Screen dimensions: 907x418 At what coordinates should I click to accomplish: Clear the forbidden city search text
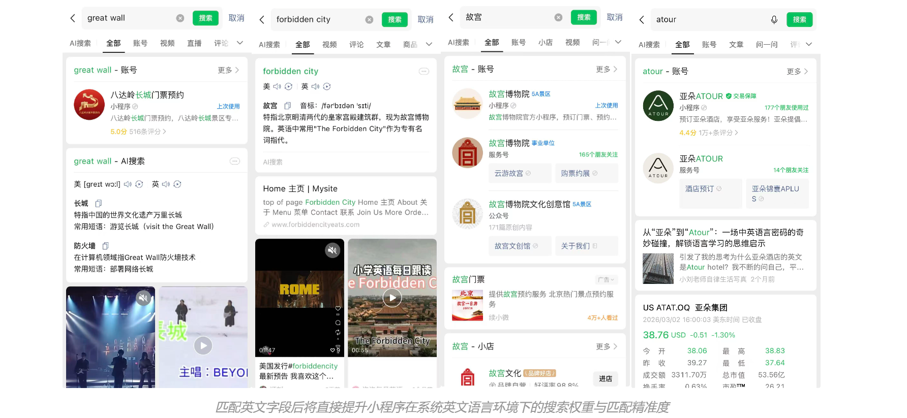[369, 20]
